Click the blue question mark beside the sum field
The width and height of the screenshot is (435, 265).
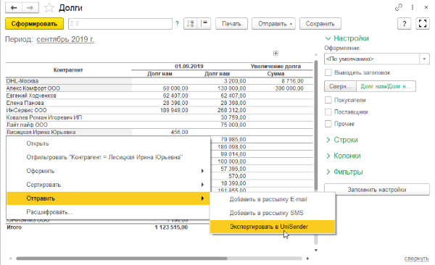pyautogui.click(x=178, y=24)
